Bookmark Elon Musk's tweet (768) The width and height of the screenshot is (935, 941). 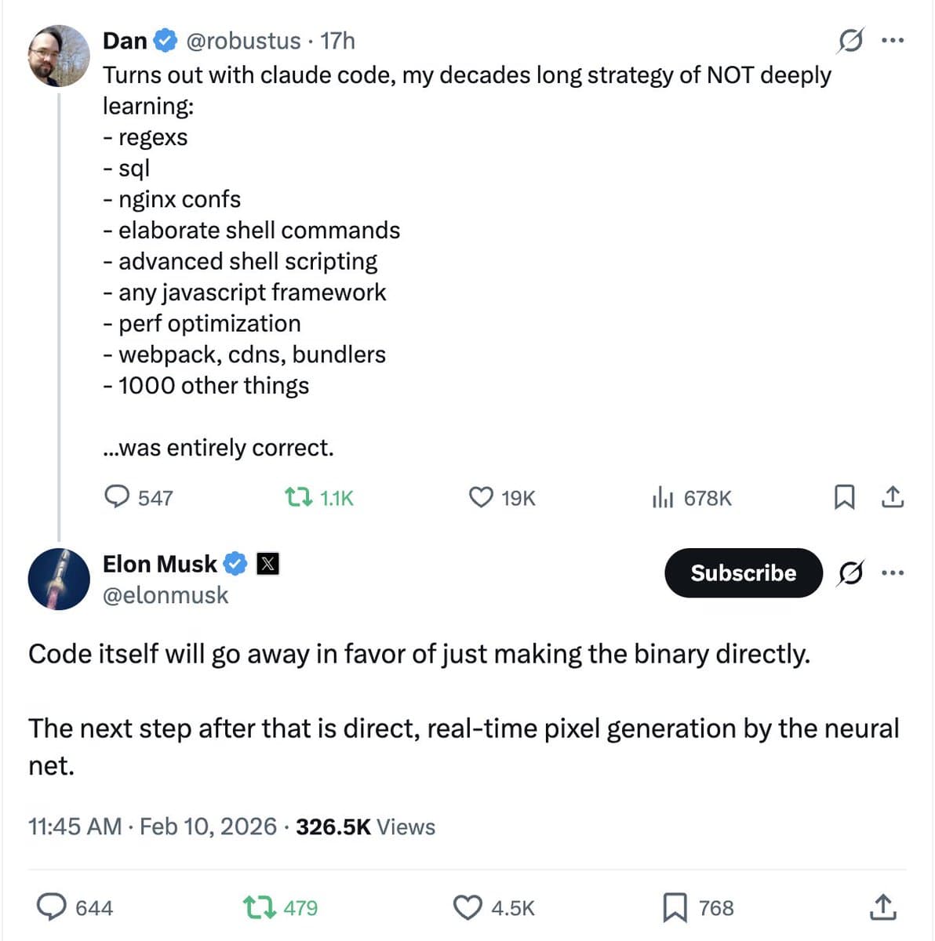pyautogui.click(x=675, y=907)
